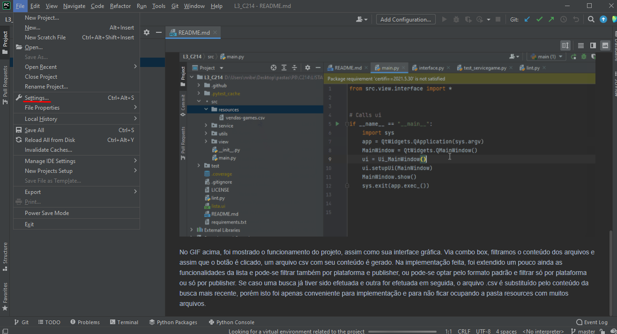Open project panel settings gear icon
The width and height of the screenshot is (617, 334).
point(147,32)
